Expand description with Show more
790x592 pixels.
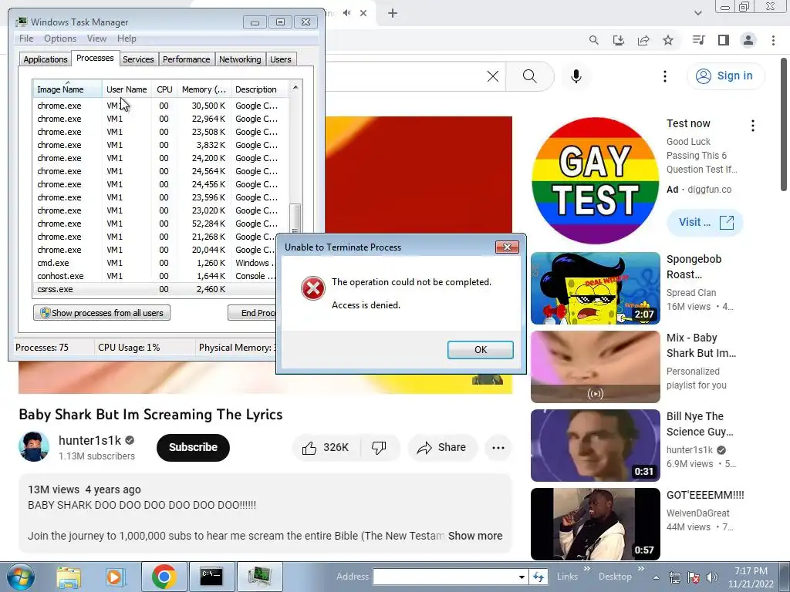[x=475, y=536]
